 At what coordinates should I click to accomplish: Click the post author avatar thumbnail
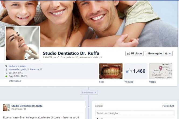[6, 107]
